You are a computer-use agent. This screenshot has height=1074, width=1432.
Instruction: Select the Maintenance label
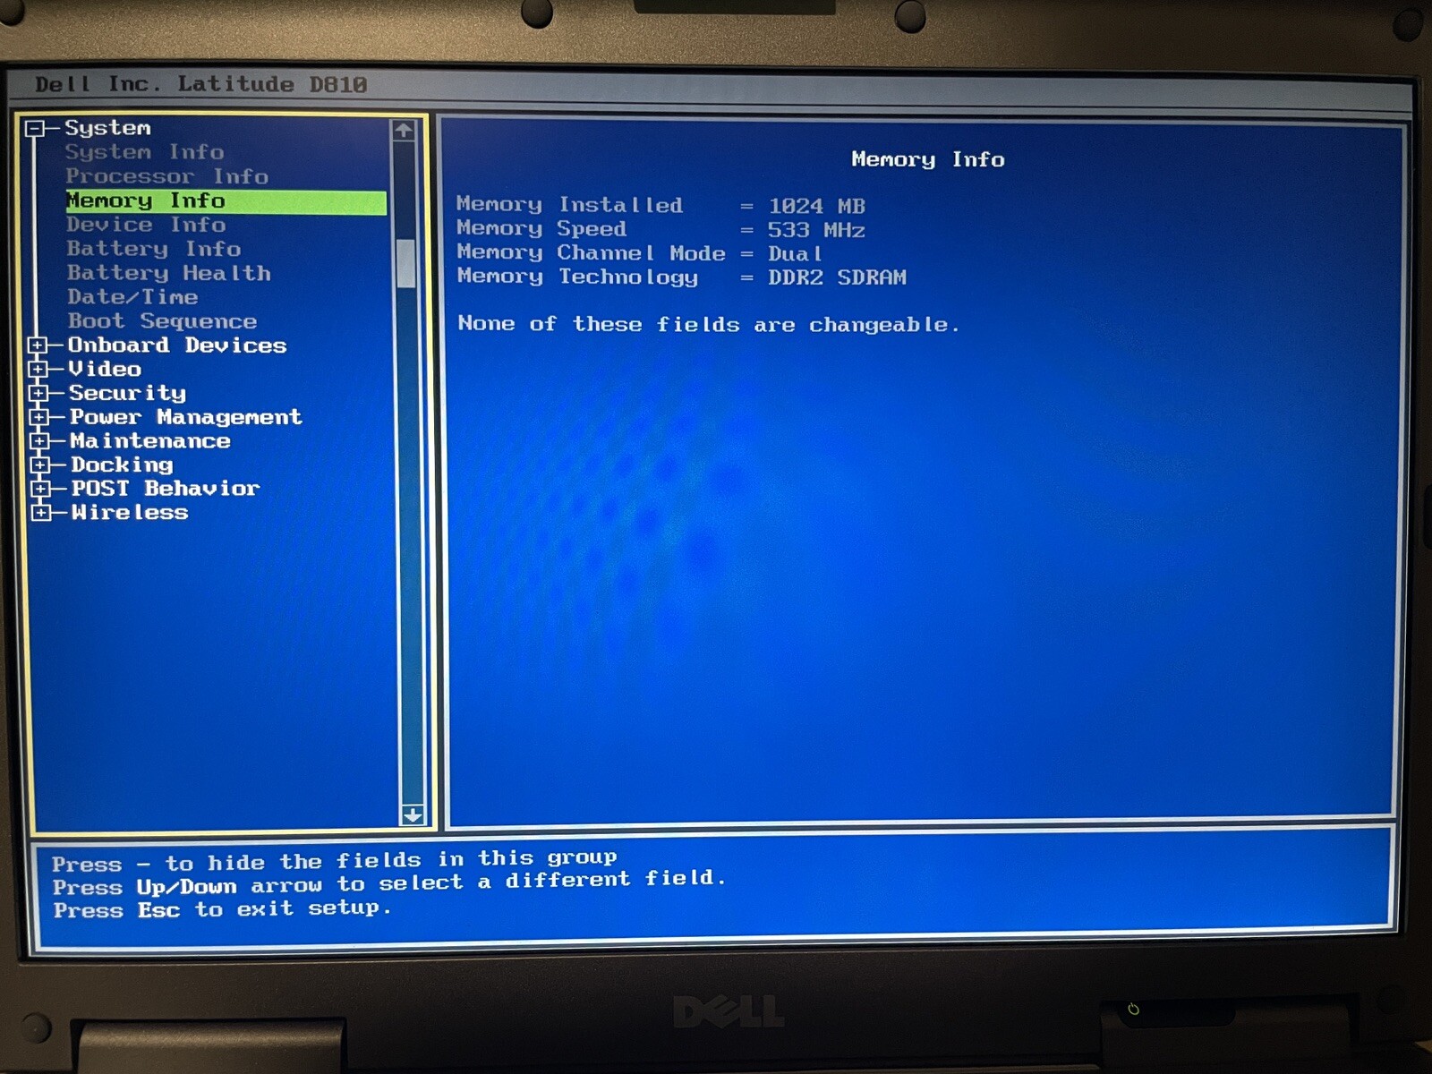(x=150, y=441)
